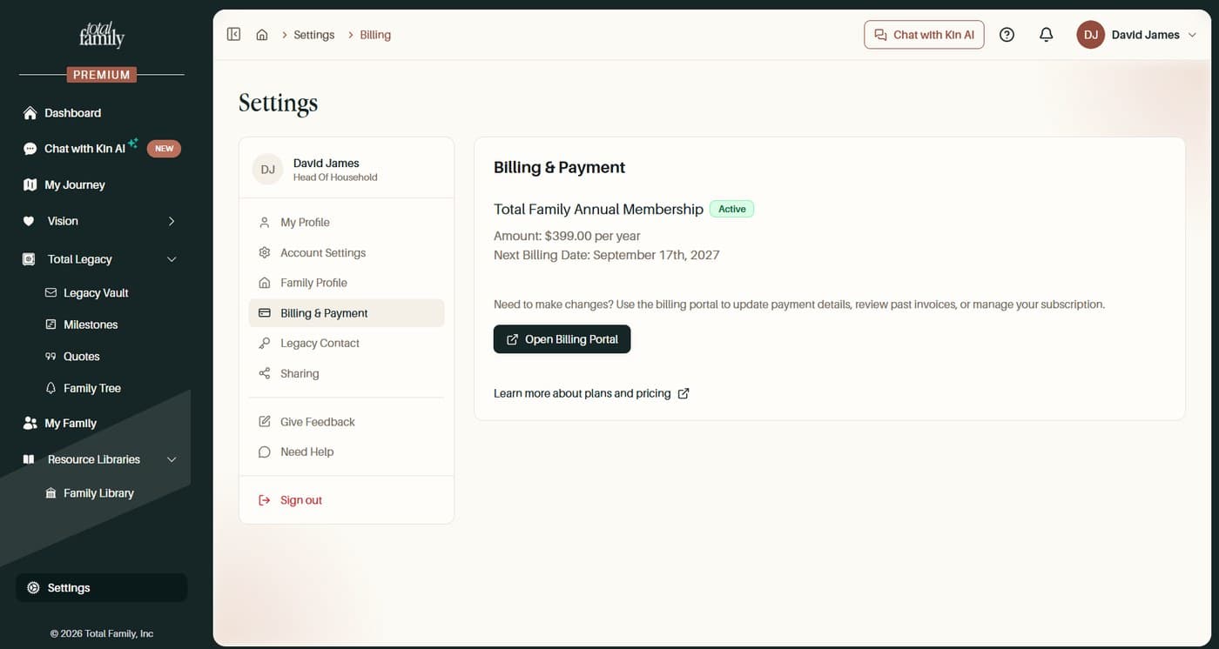Screen dimensions: 1219x649
Task: Click the My Journey map icon
Action: (x=30, y=184)
